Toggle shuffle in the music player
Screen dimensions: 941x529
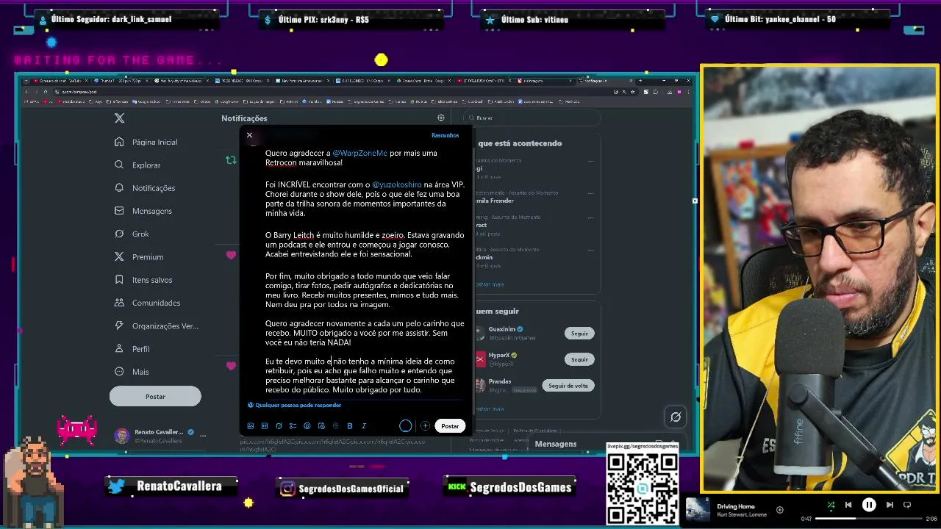pos(831,505)
